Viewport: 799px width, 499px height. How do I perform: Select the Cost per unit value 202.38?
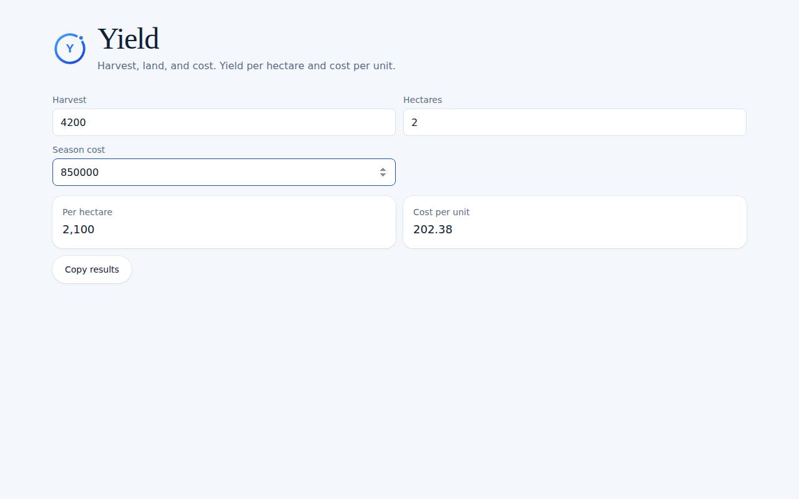(433, 230)
